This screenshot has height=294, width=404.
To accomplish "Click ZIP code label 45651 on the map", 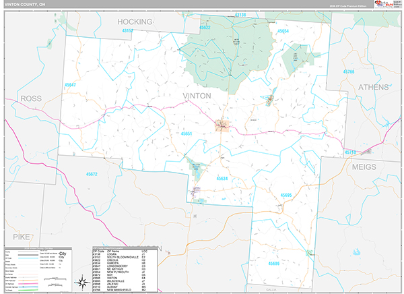I will (187, 134).
